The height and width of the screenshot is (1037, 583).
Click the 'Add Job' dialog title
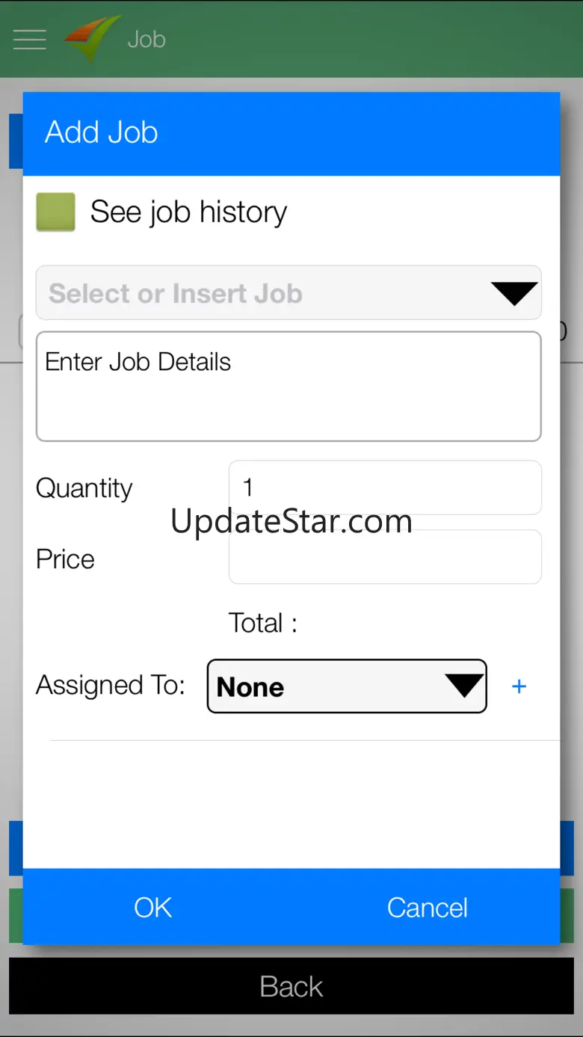tap(102, 132)
